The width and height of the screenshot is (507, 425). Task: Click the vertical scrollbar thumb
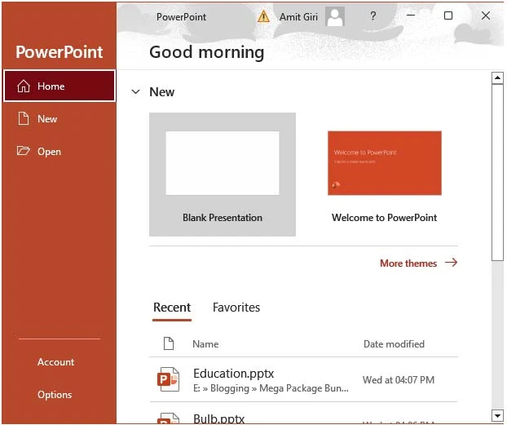(x=497, y=172)
